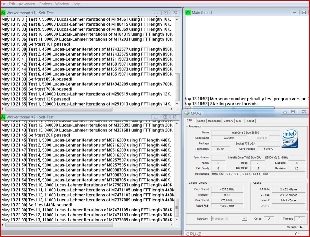
Task: Close the CPU-Z window
Action: click(x=303, y=112)
